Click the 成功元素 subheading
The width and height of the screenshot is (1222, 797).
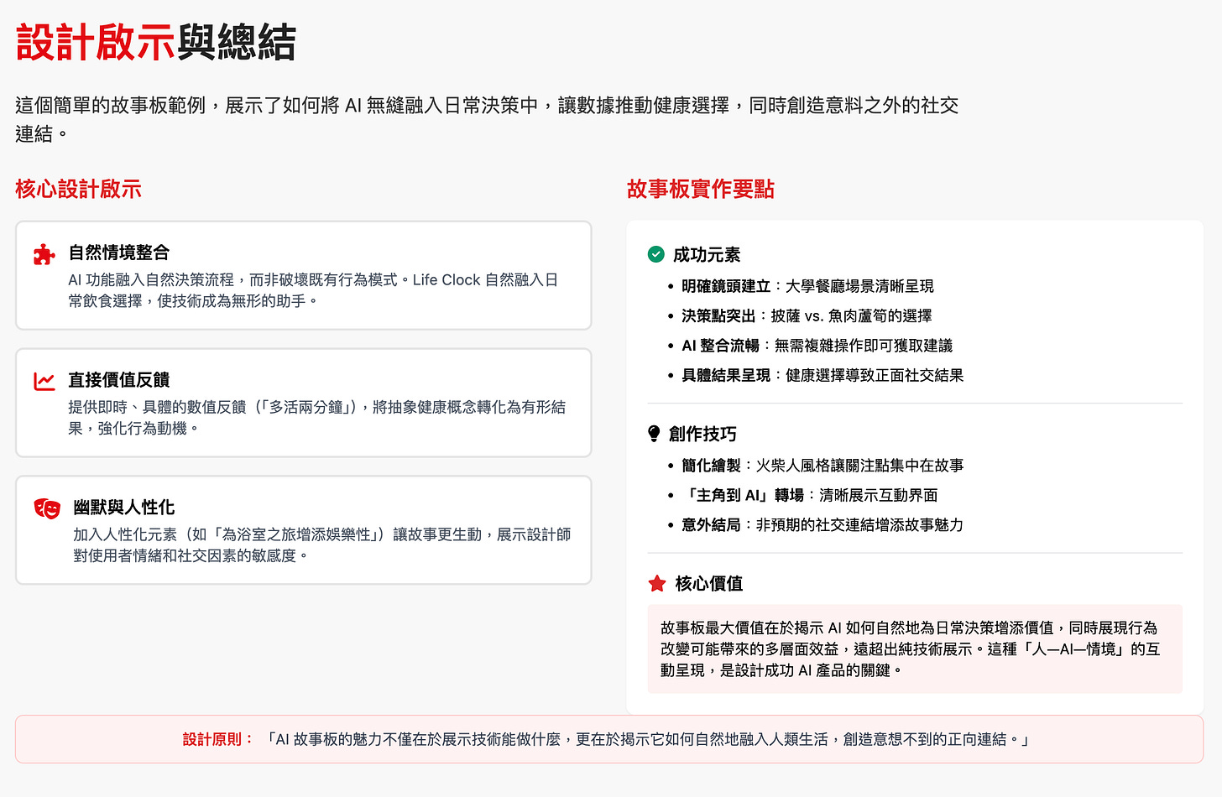tap(707, 255)
